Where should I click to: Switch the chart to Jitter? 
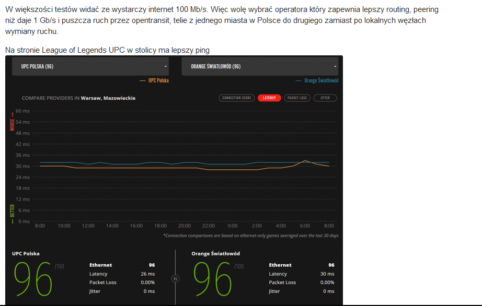pyautogui.click(x=325, y=98)
